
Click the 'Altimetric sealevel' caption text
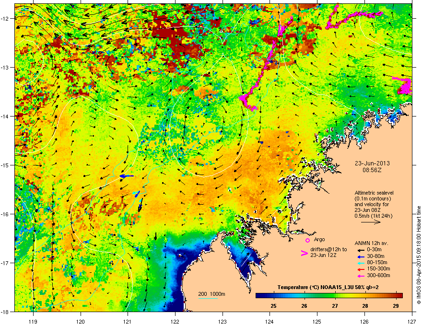tap(374, 193)
